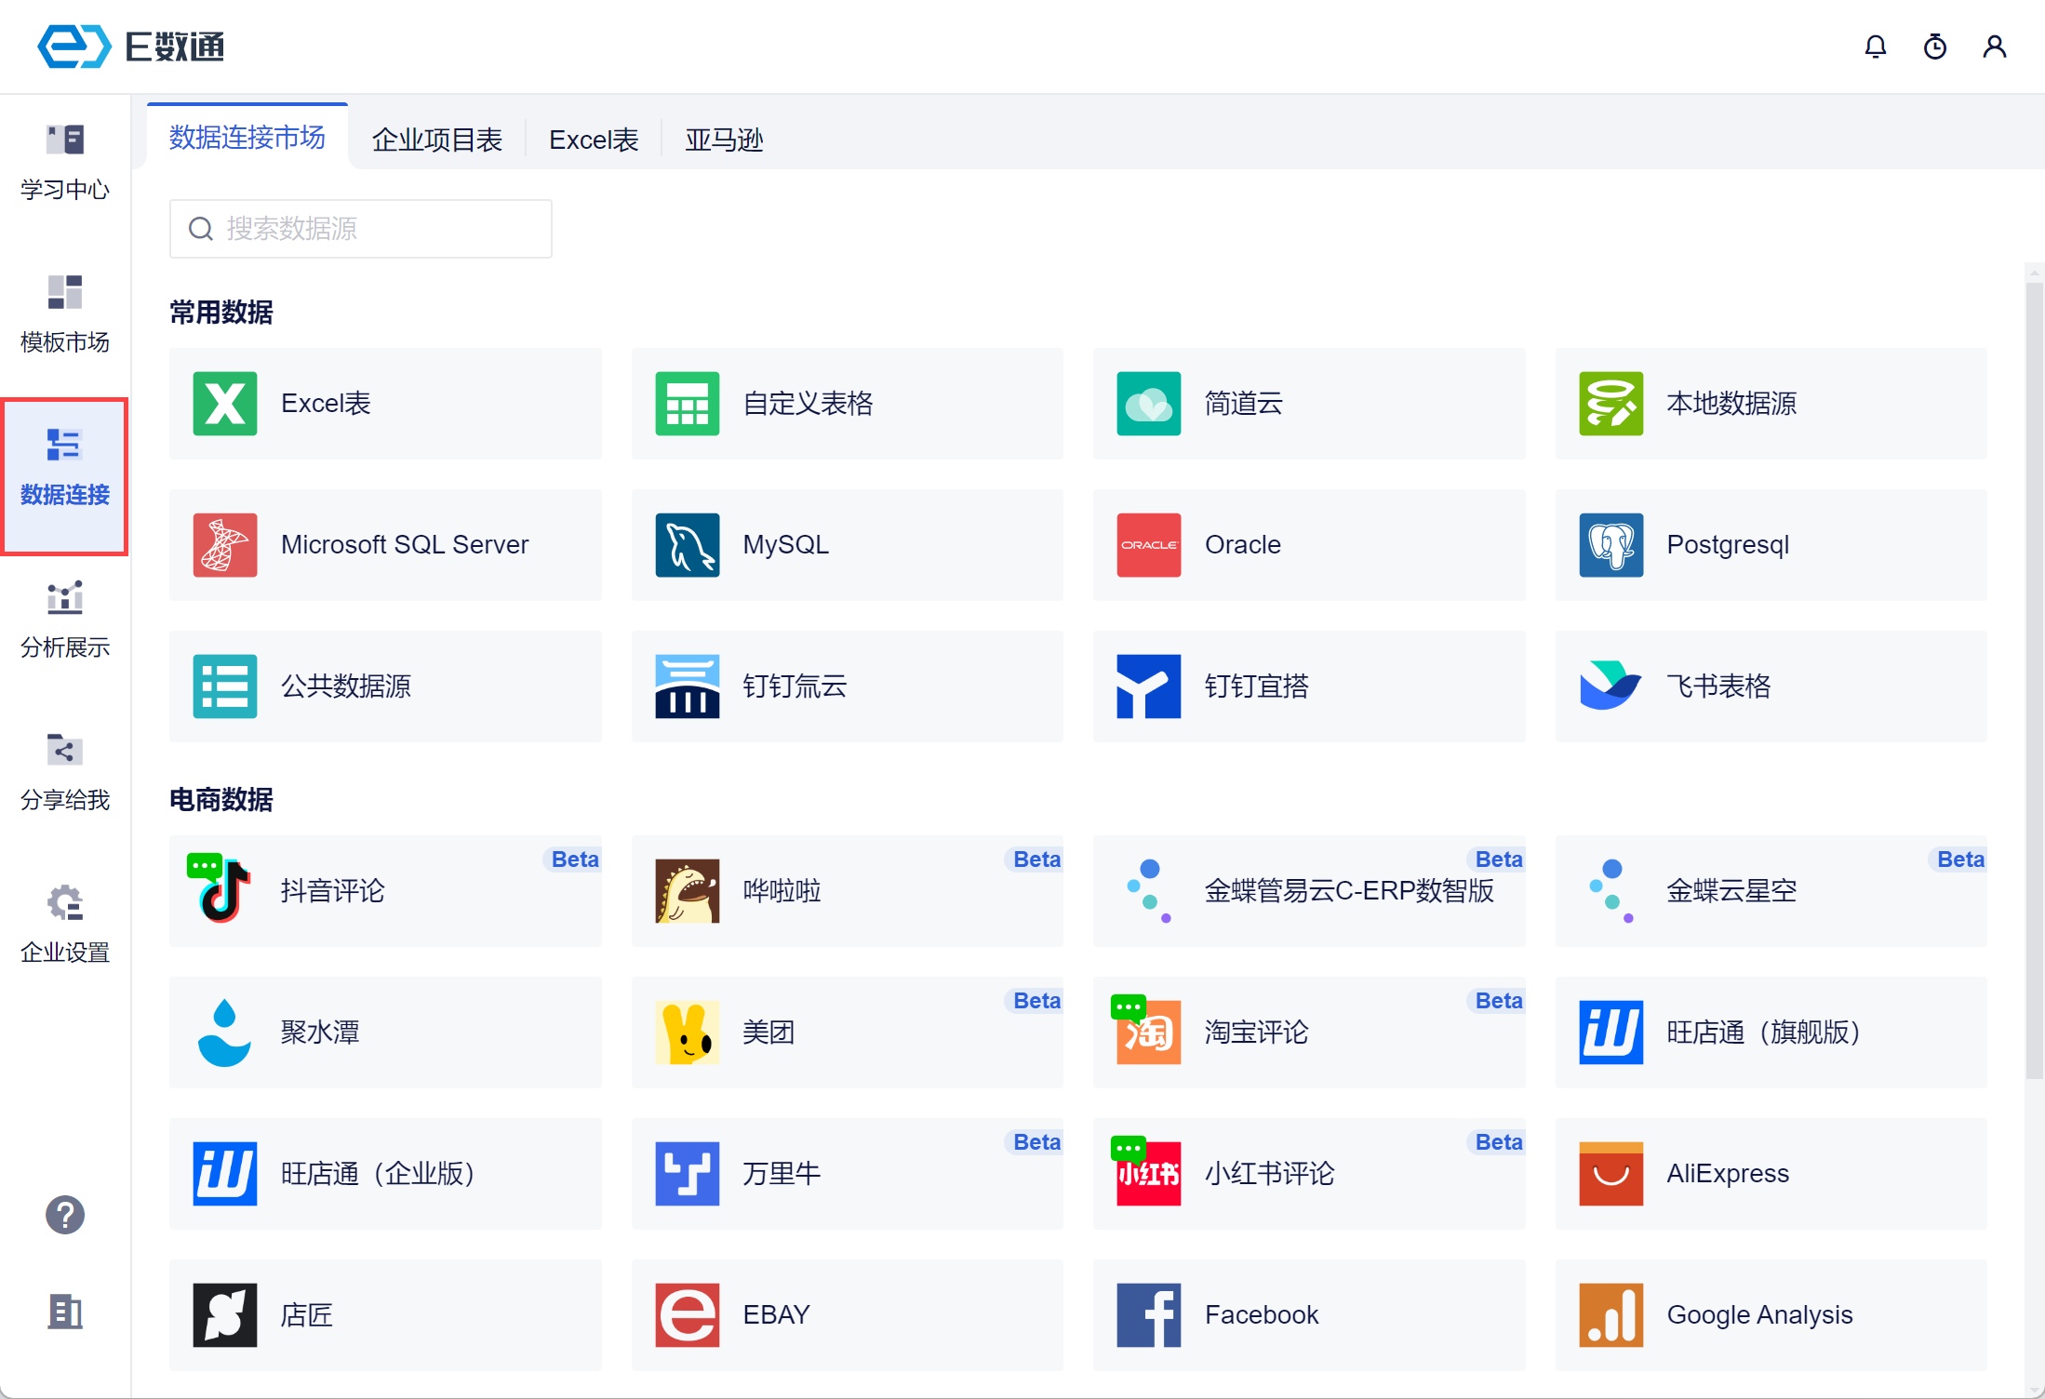
Task: Open the help question mark icon
Action: (x=65, y=1214)
